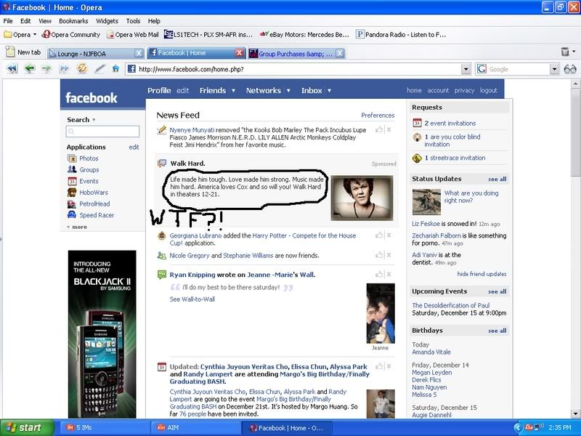
Task: Open The Desoldierfication of Paul event
Action: click(x=450, y=305)
